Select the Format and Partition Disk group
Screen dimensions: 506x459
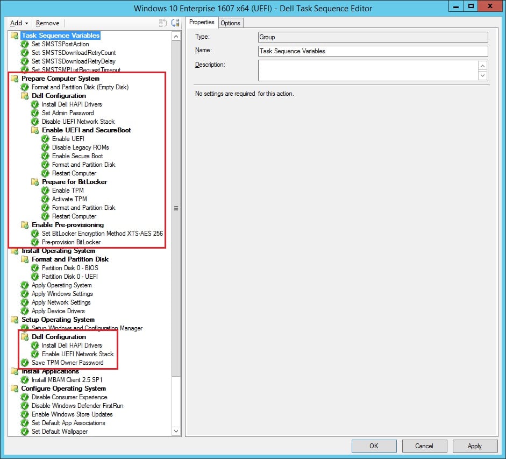(x=70, y=259)
